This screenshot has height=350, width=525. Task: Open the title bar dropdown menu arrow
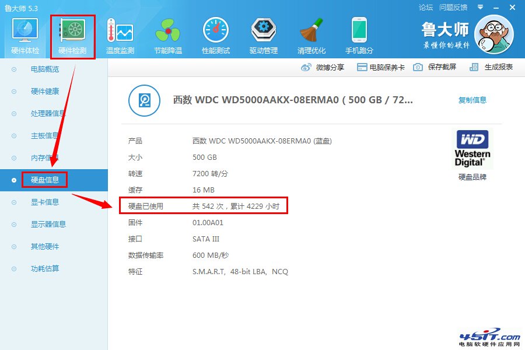[481, 7]
